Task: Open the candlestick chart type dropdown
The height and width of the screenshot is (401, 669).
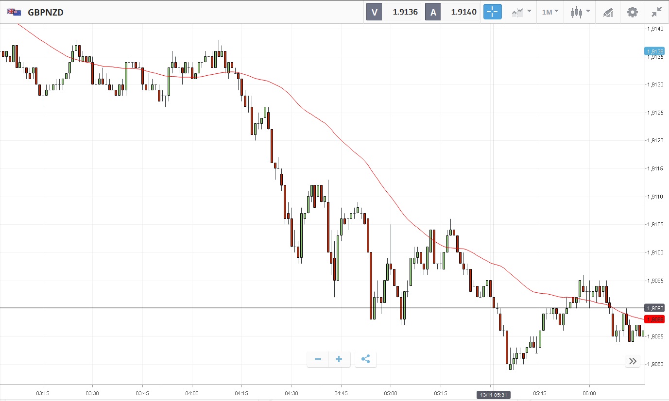Action: (580, 12)
